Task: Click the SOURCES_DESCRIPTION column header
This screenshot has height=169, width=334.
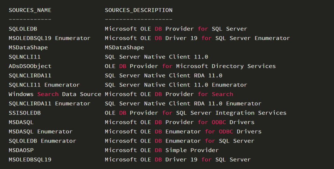Action: coord(139,10)
